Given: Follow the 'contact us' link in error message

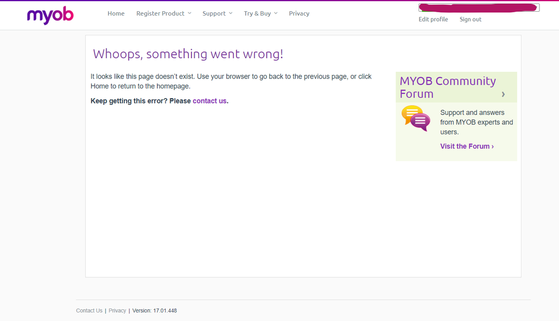Looking at the screenshot, I should [x=209, y=101].
